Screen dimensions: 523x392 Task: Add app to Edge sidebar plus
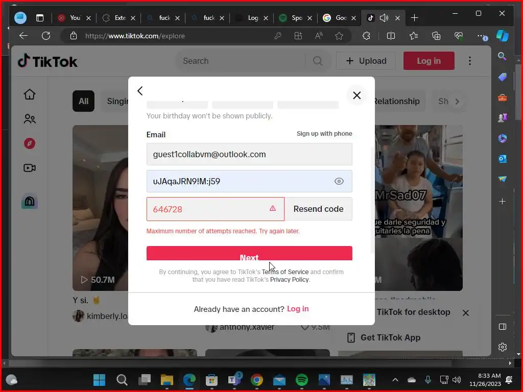coord(503,201)
